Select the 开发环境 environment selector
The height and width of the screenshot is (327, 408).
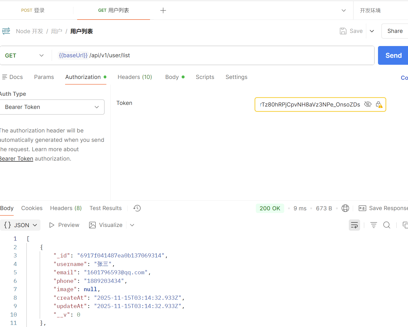[x=370, y=10]
